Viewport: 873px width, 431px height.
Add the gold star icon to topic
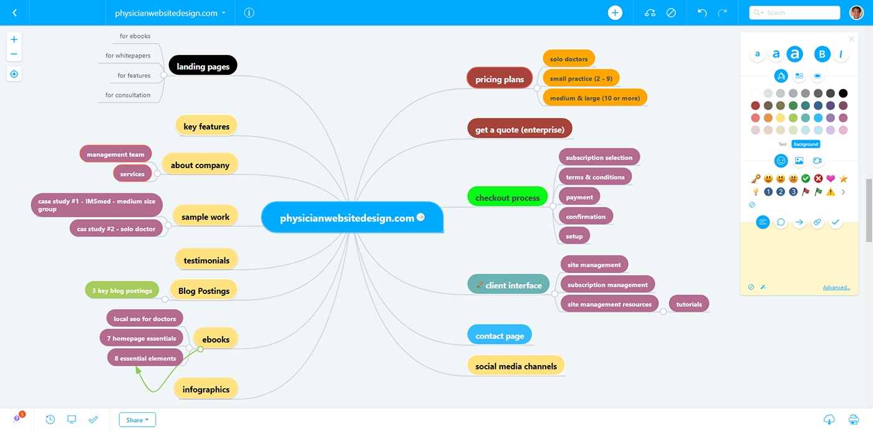[843, 179]
